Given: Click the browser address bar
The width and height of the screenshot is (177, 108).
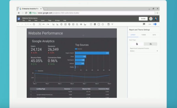Looking at the screenshot, I should tap(92, 13).
